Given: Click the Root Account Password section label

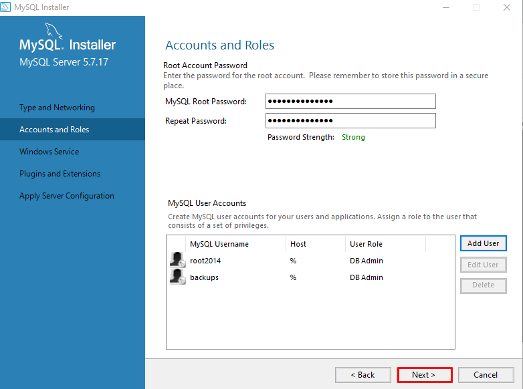Looking at the screenshot, I should pos(205,66).
